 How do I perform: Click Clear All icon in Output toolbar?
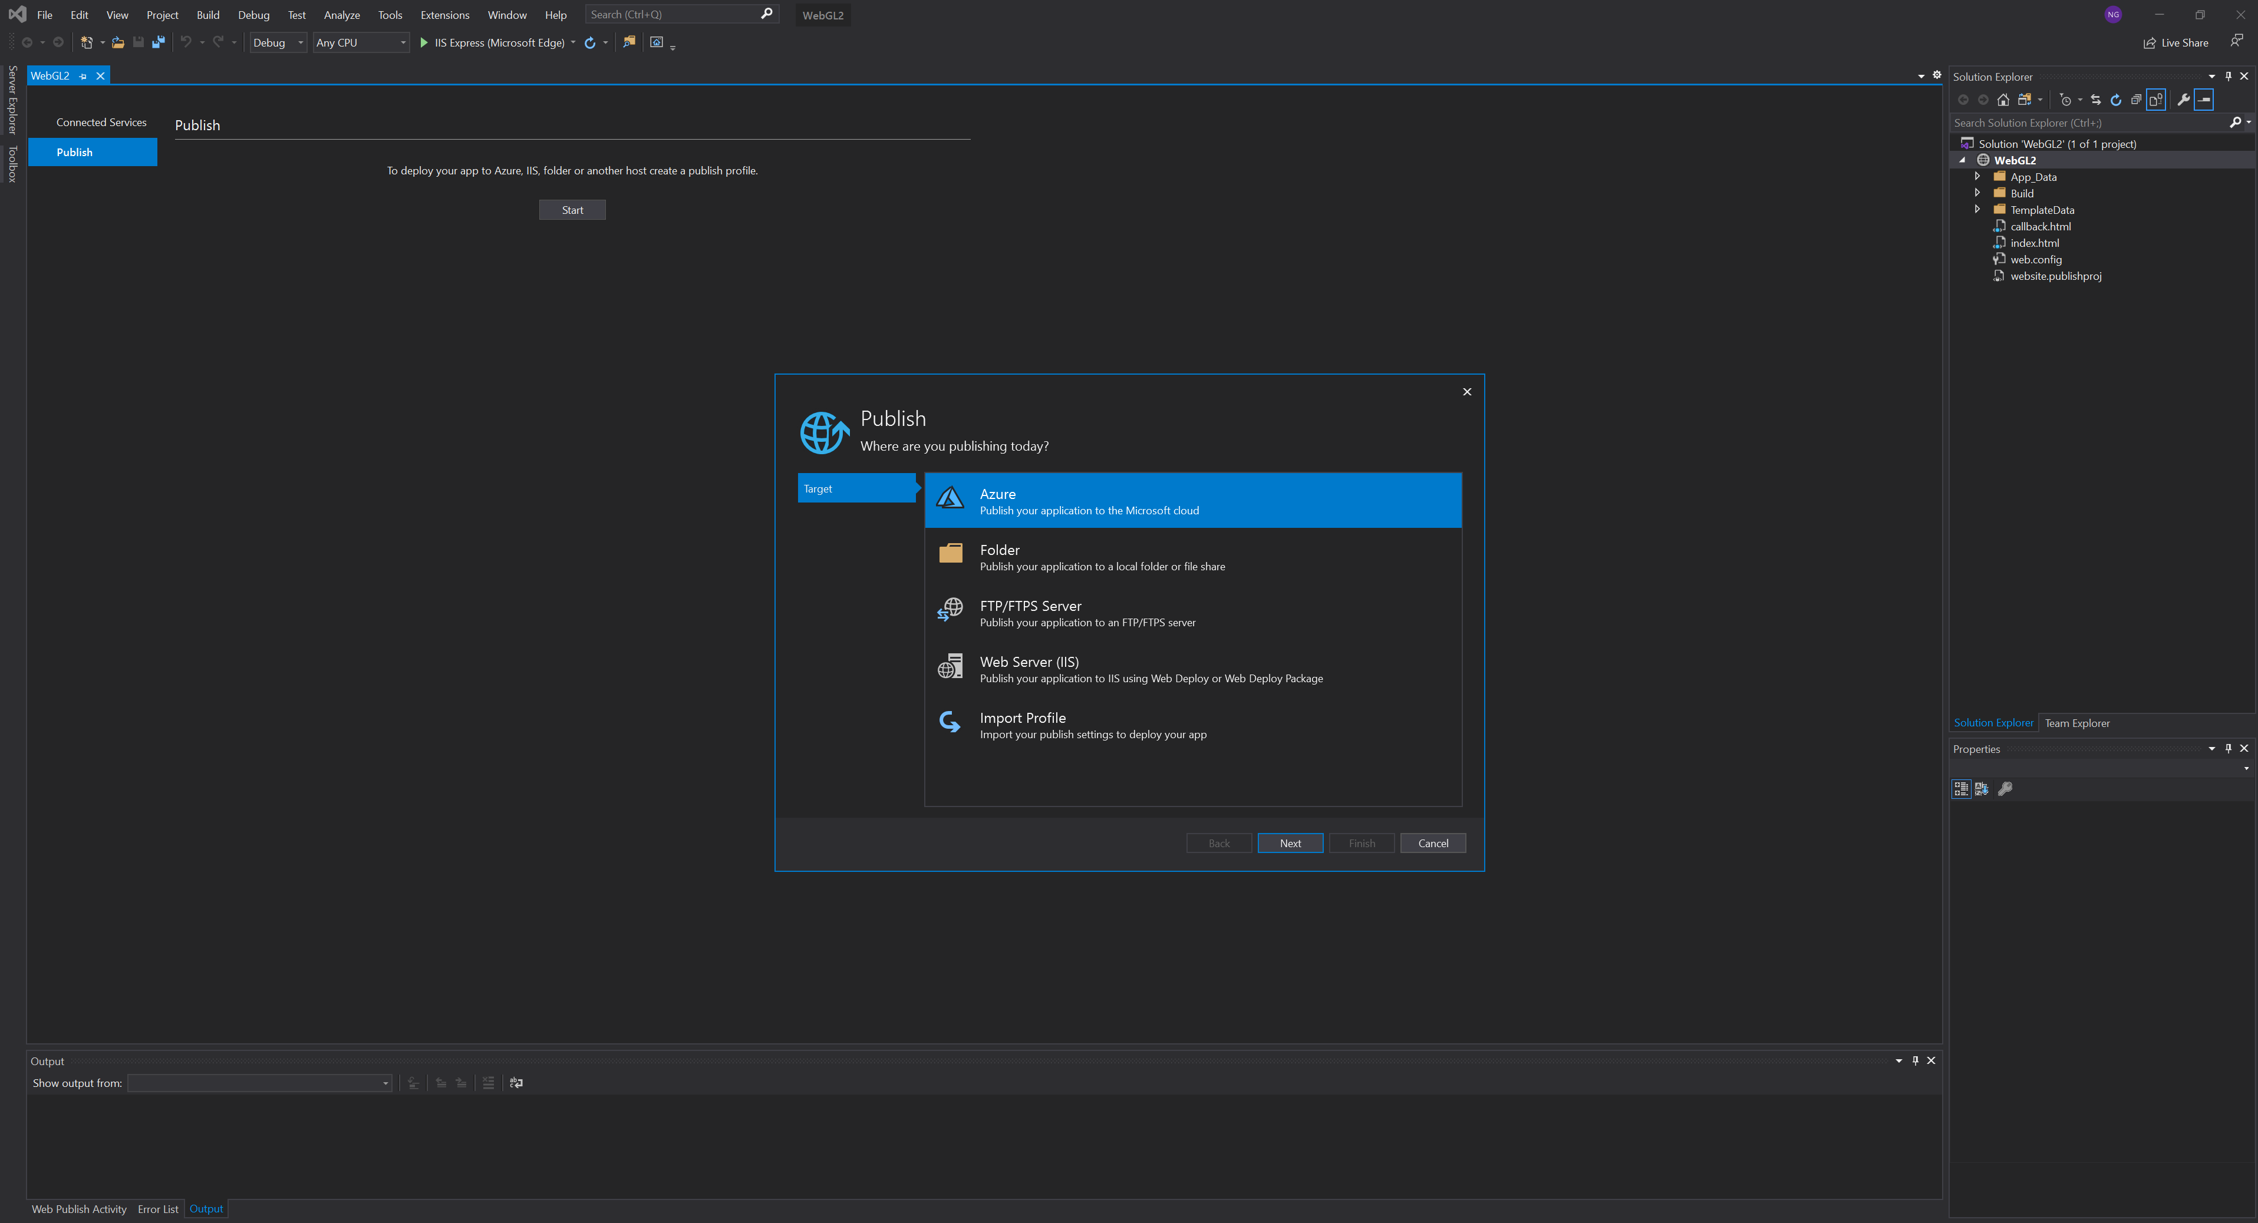(x=488, y=1083)
